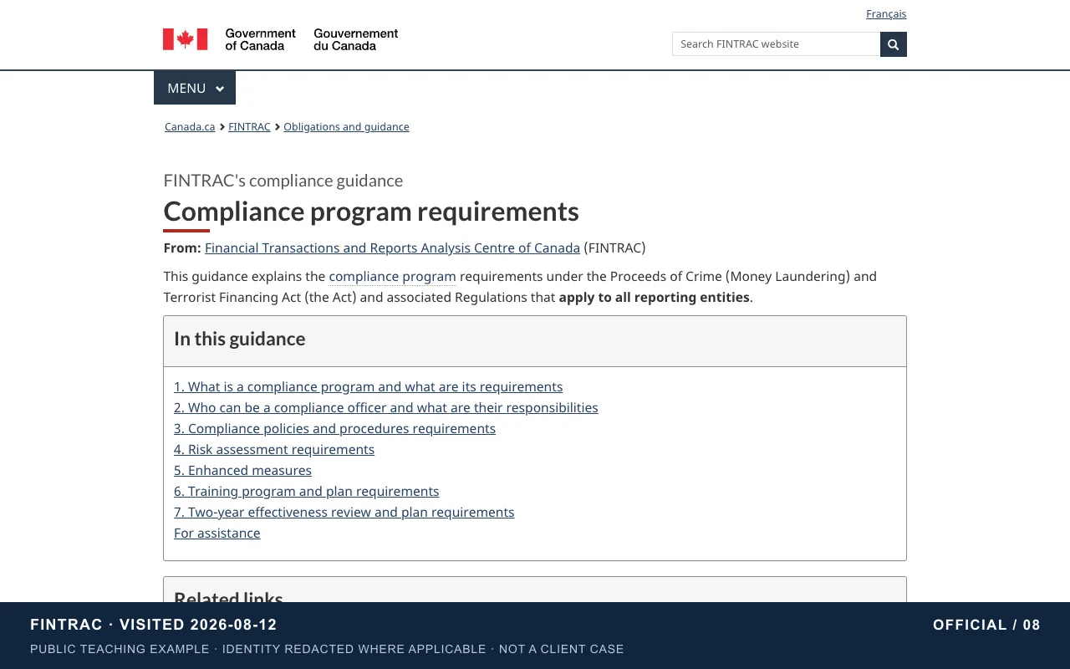Click the In this guidance heading
The image size is (1070, 669).
click(x=240, y=339)
